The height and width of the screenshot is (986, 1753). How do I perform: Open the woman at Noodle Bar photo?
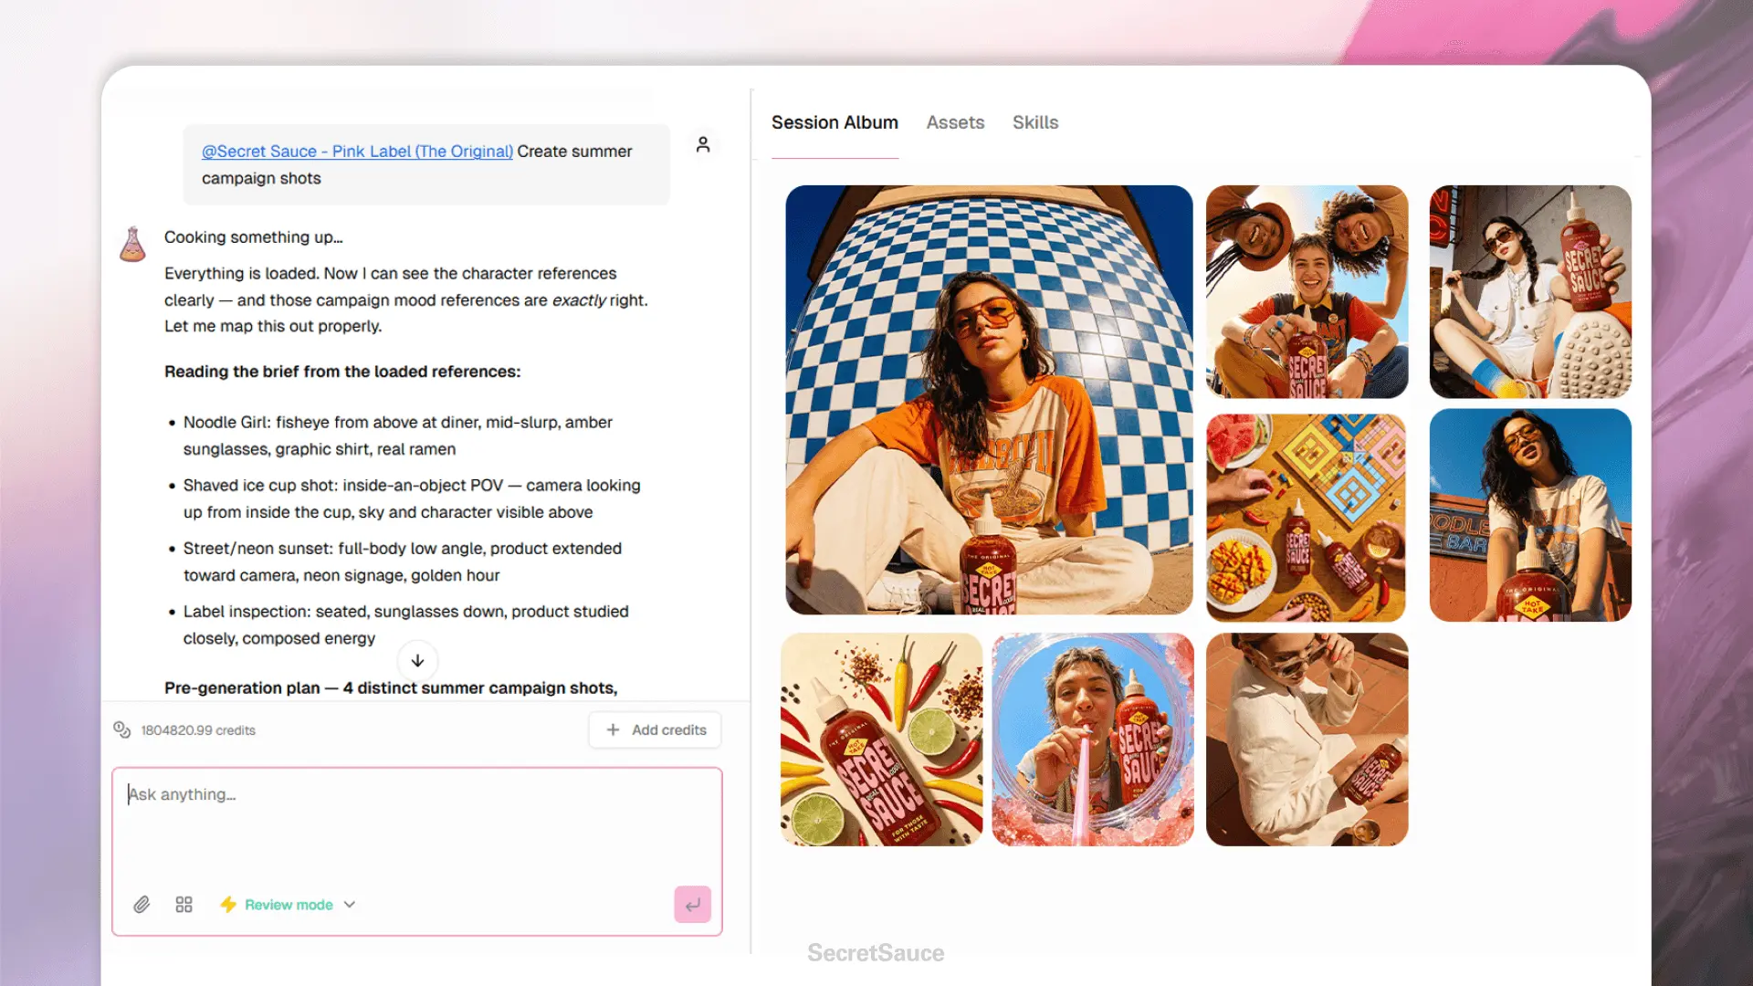pos(1530,515)
